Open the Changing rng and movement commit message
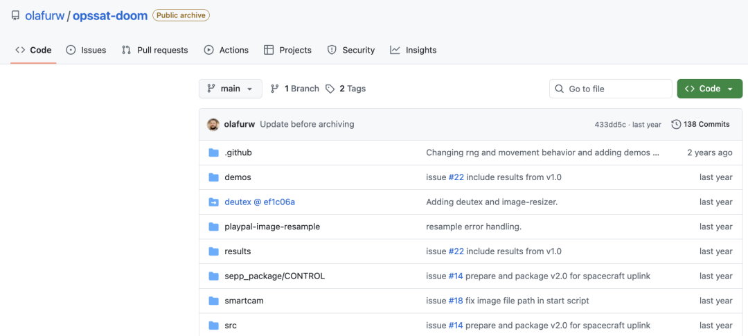 point(543,152)
